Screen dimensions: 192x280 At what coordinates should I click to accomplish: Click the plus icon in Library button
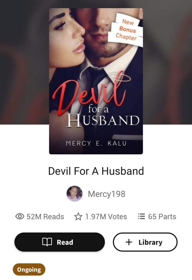pyautogui.click(x=129, y=242)
